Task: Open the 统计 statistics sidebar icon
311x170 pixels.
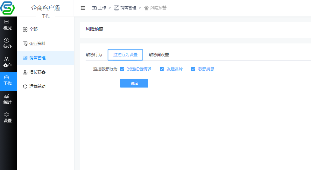Action: pyautogui.click(x=7, y=96)
